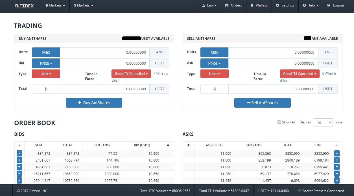354x196 pixels.
Task: Click the ask size 305.363
Action: pyautogui.click(x=265, y=154)
